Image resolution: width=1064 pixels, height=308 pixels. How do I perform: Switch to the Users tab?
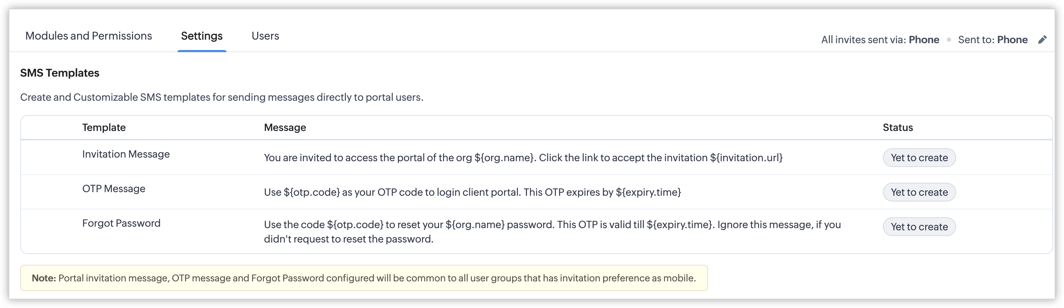pyautogui.click(x=265, y=36)
